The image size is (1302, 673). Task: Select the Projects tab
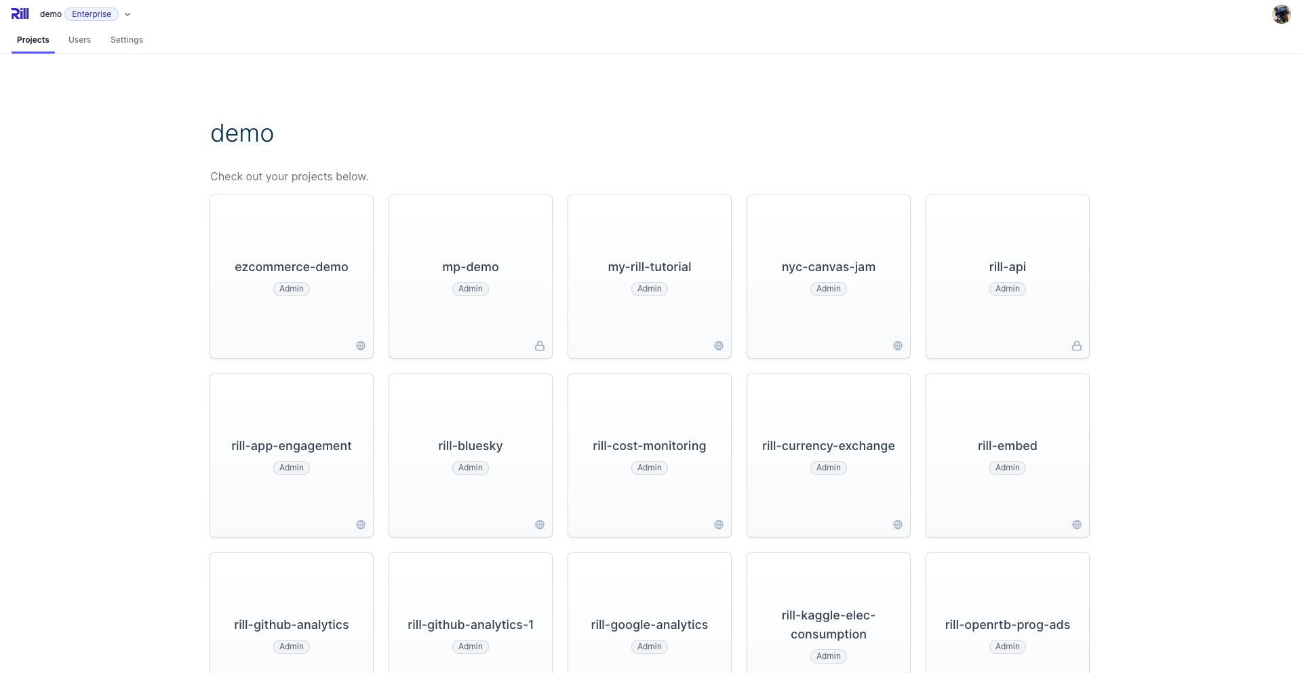point(33,40)
